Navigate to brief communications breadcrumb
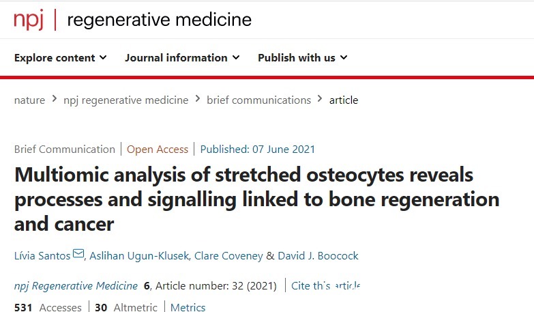 (258, 100)
